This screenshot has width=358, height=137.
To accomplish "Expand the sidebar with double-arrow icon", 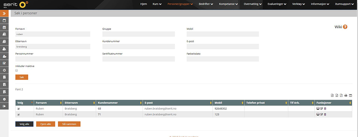I will pos(4,13).
